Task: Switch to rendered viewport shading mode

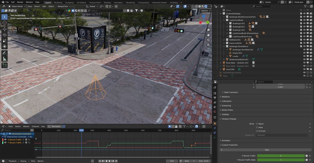Action: pyautogui.click(x=206, y=6)
